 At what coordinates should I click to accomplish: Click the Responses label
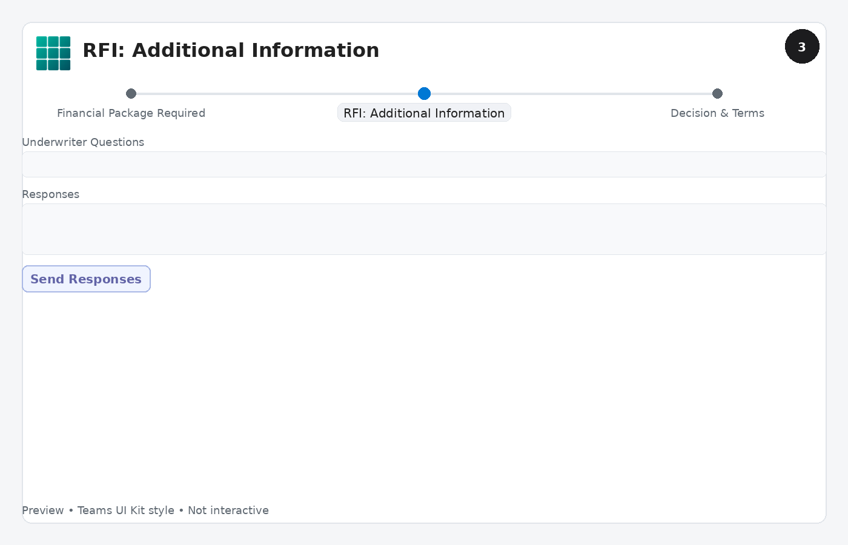[x=50, y=194]
